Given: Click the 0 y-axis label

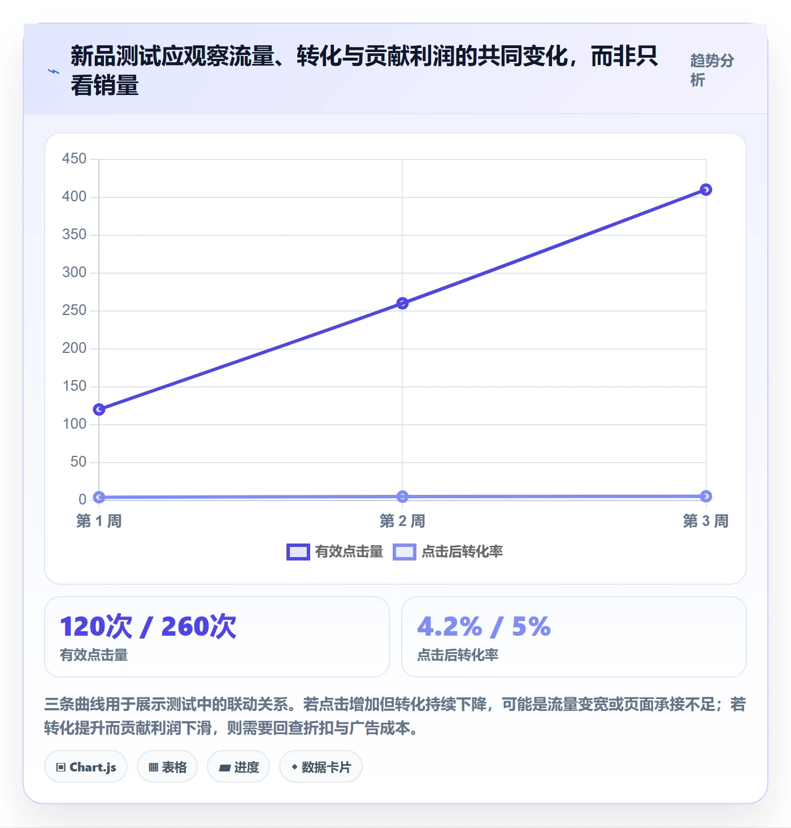Looking at the screenshot, I should pos(82,500).
